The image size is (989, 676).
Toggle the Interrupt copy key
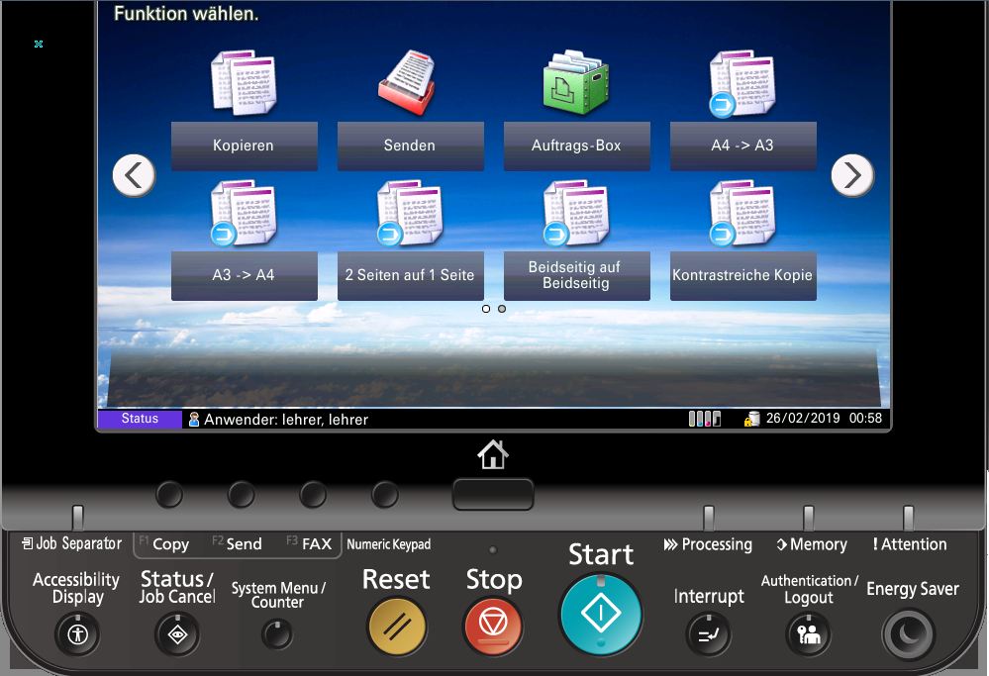[x=709, y=634]
